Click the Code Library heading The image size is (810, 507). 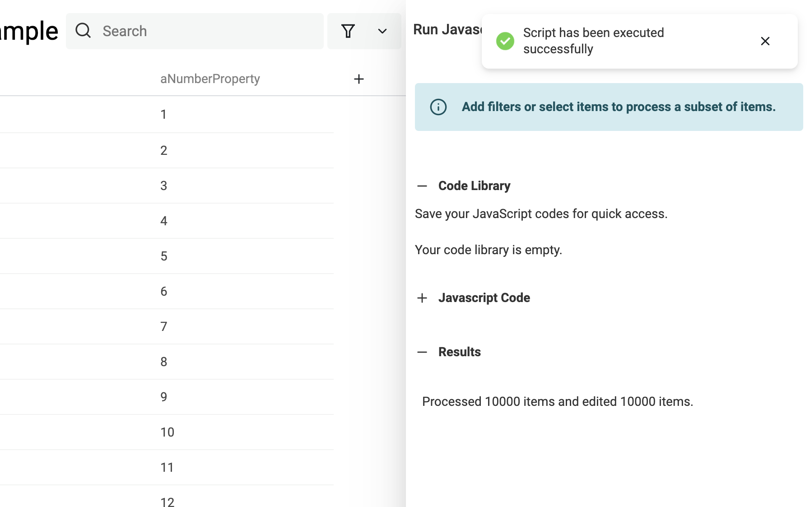(x=474, y=186)
